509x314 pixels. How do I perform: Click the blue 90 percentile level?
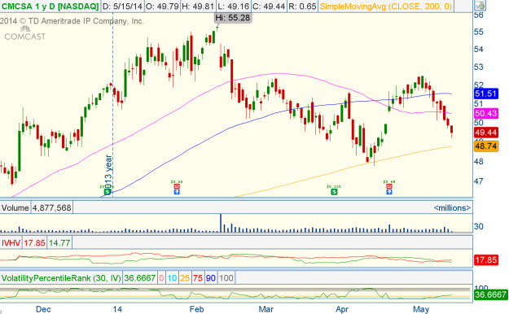coord(211,278)
